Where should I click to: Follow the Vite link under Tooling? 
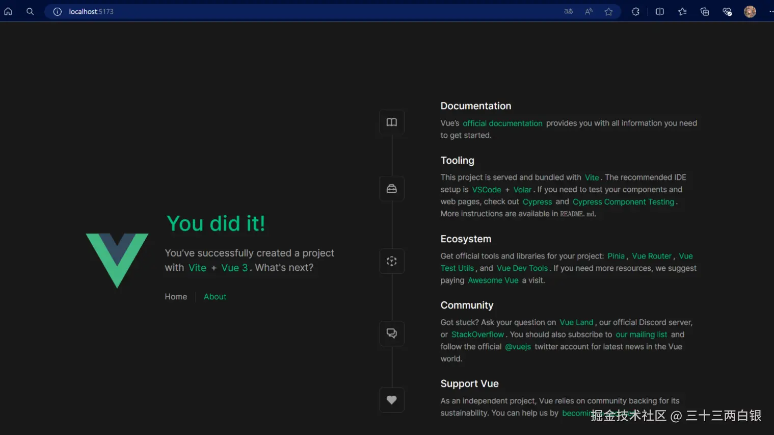tap(592, 177)
